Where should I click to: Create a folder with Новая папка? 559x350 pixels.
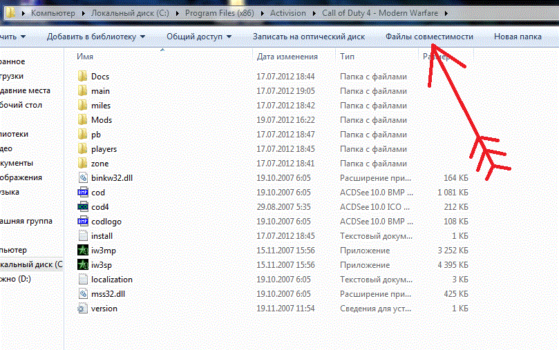(x=518, y=37)
